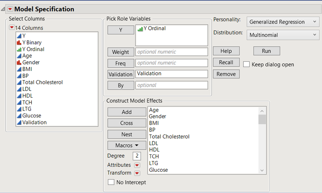
Task: Expand the Macros dropdown button
Action: point(120,146)
